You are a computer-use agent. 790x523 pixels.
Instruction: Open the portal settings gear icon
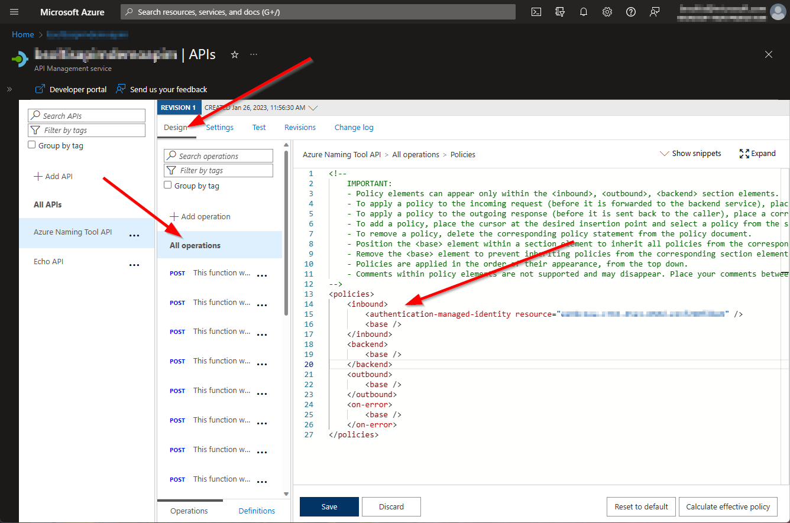coord(607,12)
